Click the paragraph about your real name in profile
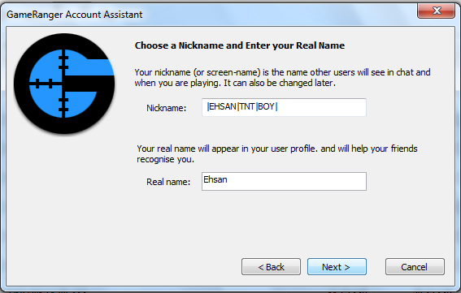461x293 pixels. point(277,154)
